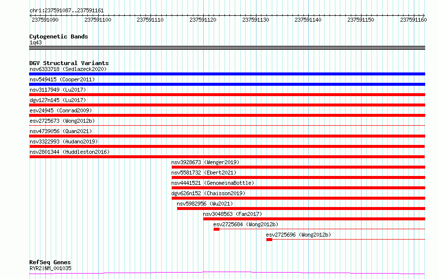Click ruler coordinate 237591100
The image size is (439, 279).
[x=98, y=20]
